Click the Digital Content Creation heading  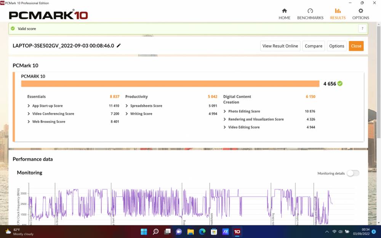pyautogui.click(x=237, y=99)
